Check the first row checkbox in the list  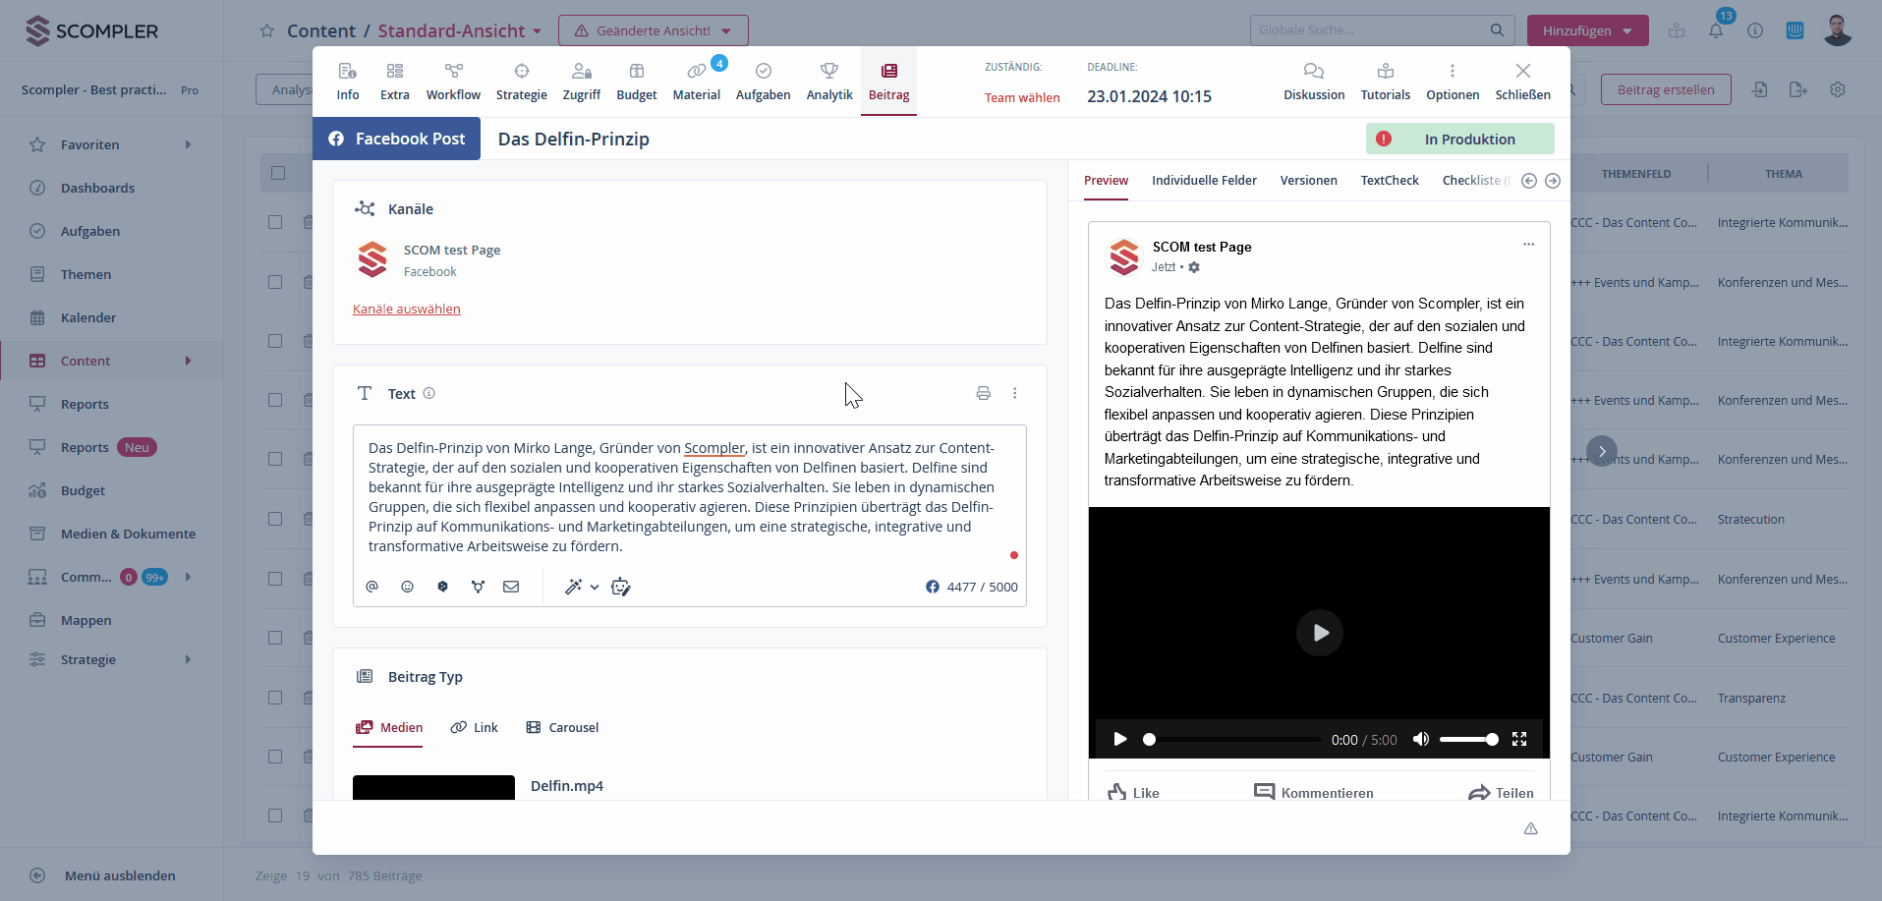tap(276, 222)
